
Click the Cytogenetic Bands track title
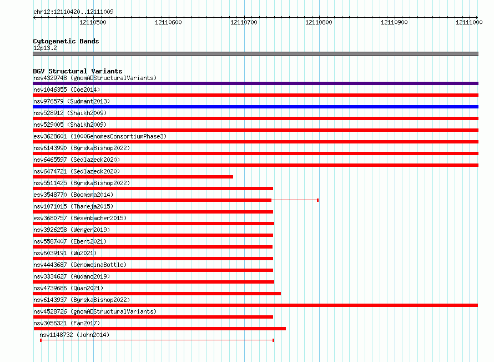click(x=66, y=41)
